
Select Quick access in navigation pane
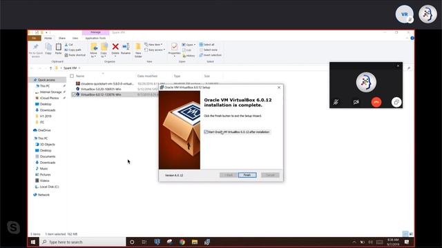[x=46, y=80]
